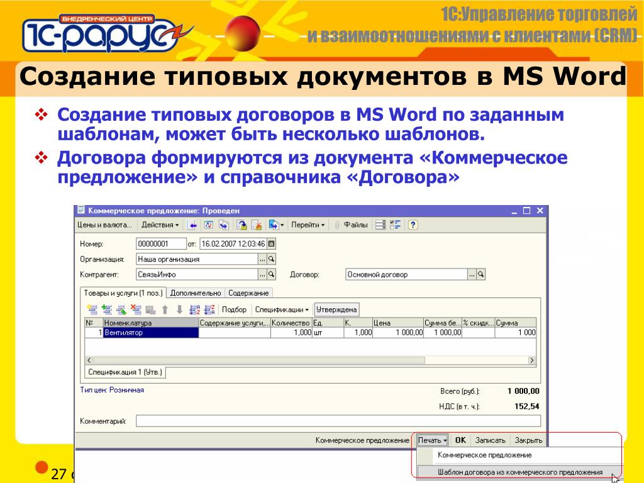
Task: Click the document refresh icon in main toolbar
Action: 209,225
